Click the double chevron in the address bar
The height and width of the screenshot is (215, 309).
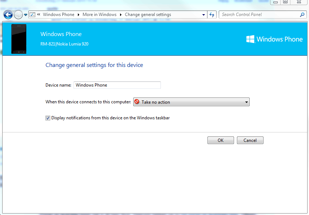39,15
